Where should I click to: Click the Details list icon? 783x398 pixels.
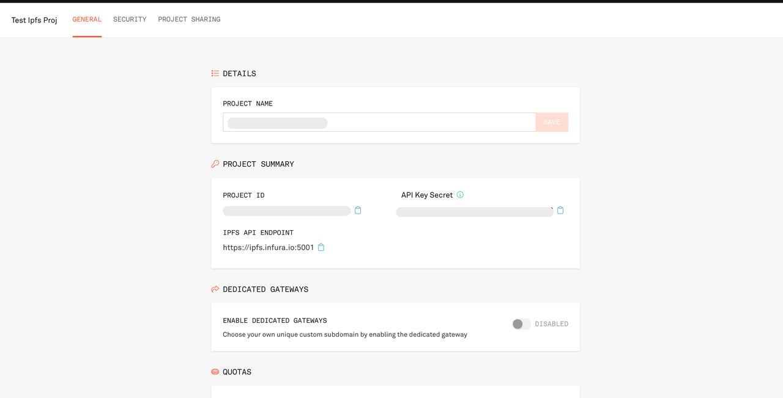[x=215, y=73]
